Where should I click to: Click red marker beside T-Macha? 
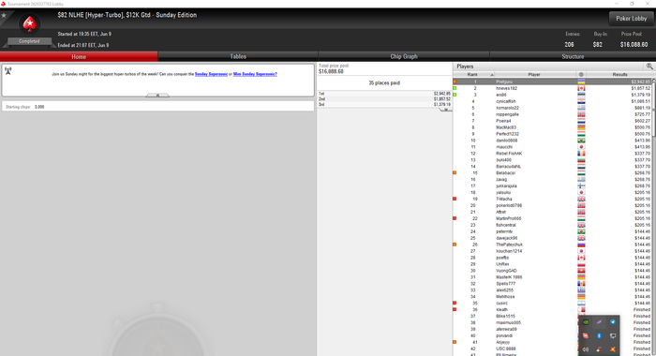455,199
